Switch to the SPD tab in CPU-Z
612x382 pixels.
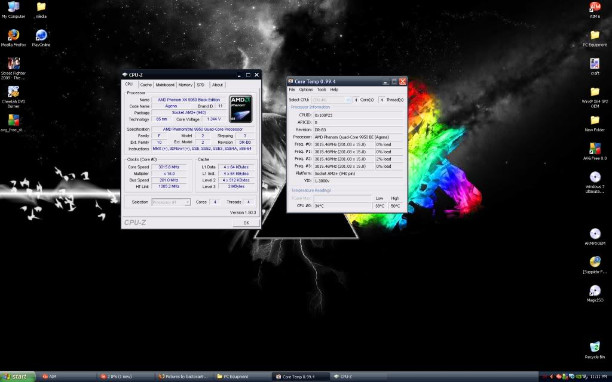(x=201, y=85)
